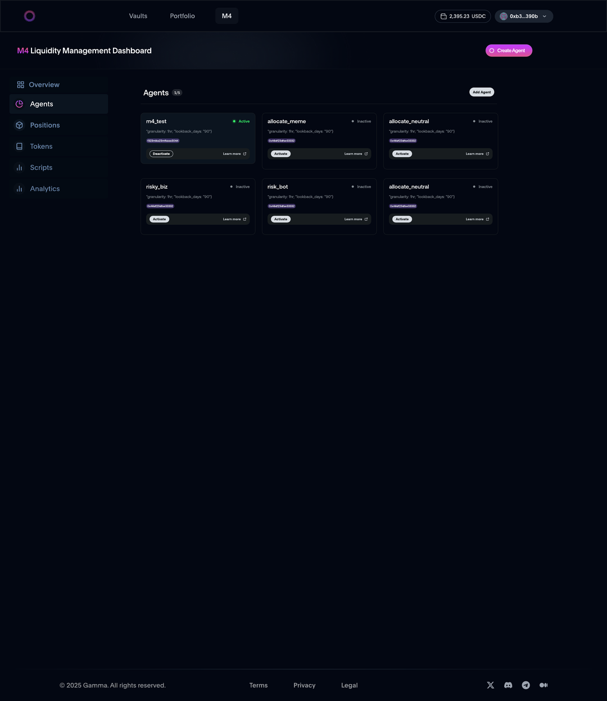The image size is (607, 701).
Task: Click the risky_biz agent name
Action: (157, 186)
